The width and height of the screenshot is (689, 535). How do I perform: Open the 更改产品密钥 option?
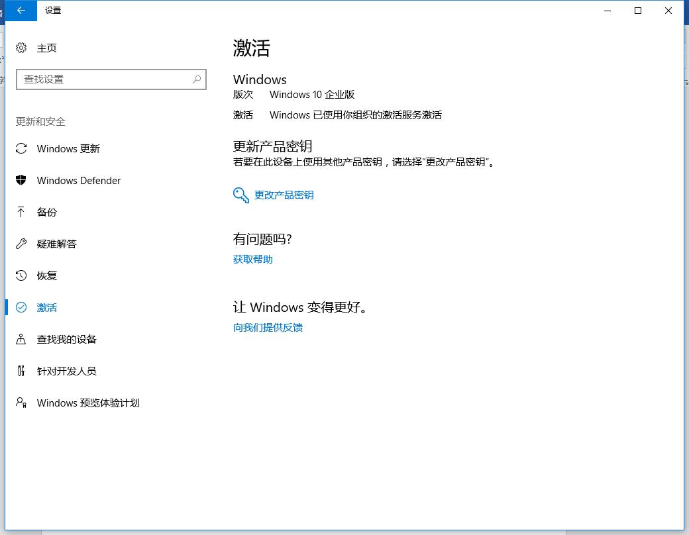point(284,195)
